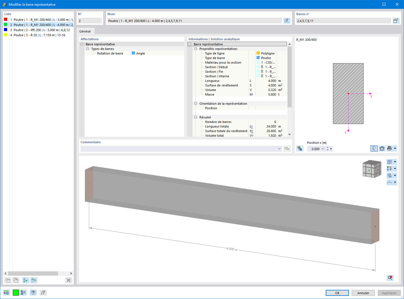Click the blue swatch of list item 3
The width and height of the screenshot is (404, 299).
tap(5, 30)
